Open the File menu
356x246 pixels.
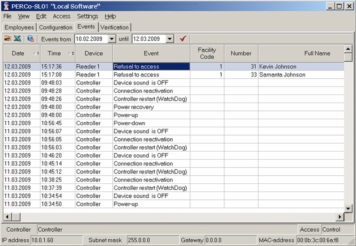coord(7,16)
